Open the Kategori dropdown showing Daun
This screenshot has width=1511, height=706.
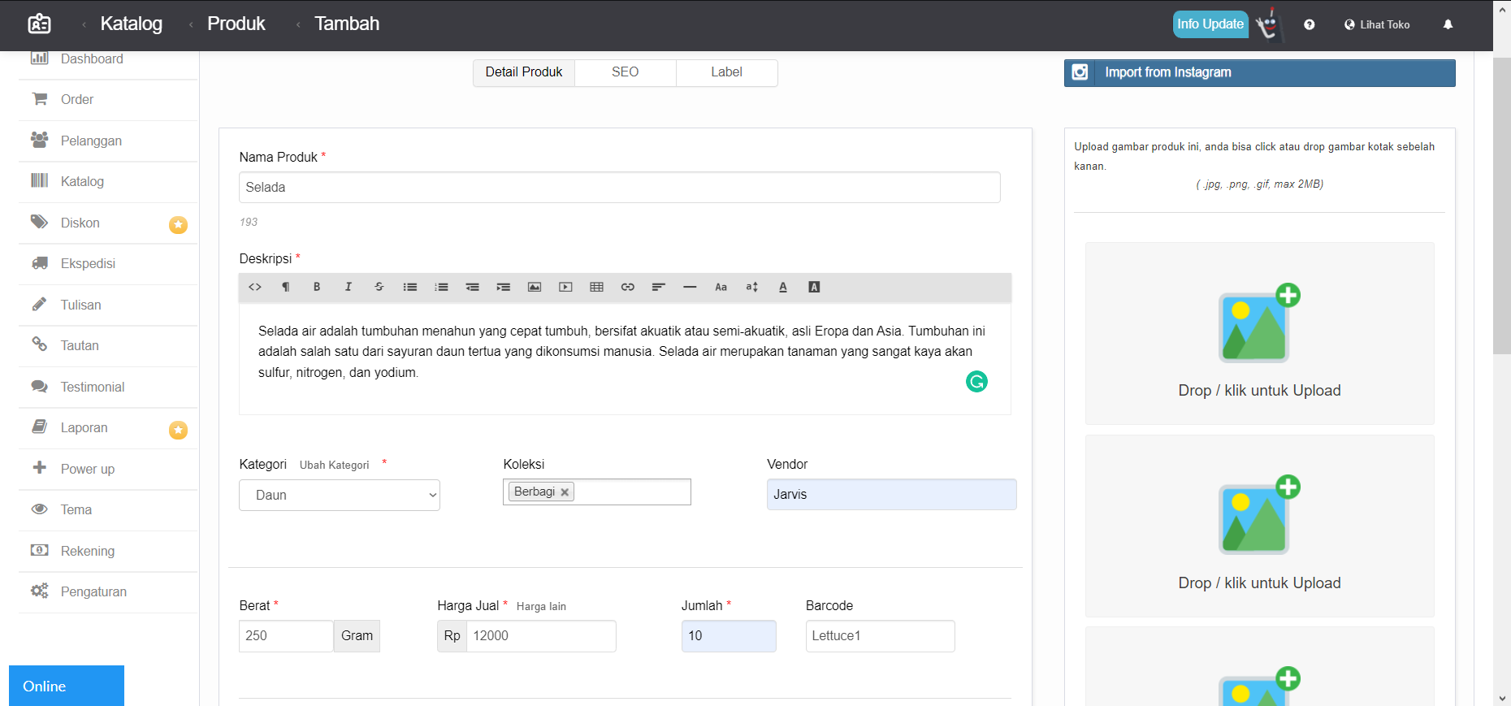coord(340,495)
